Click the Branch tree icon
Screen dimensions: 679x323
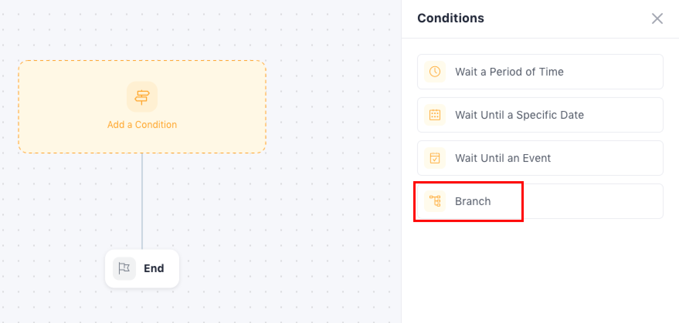(435, 201)
